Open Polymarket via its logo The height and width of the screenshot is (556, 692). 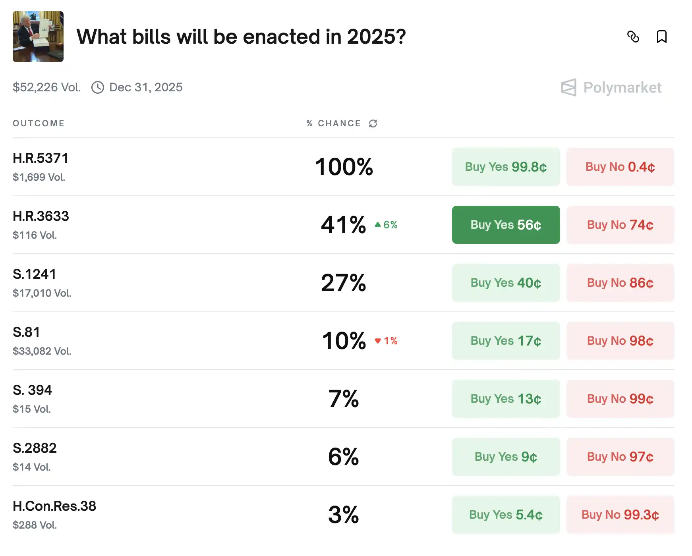point(611,87)
